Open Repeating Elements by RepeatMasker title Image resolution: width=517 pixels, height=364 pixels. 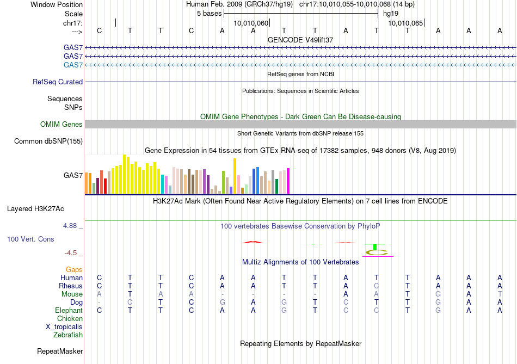[x=300, y=344]
